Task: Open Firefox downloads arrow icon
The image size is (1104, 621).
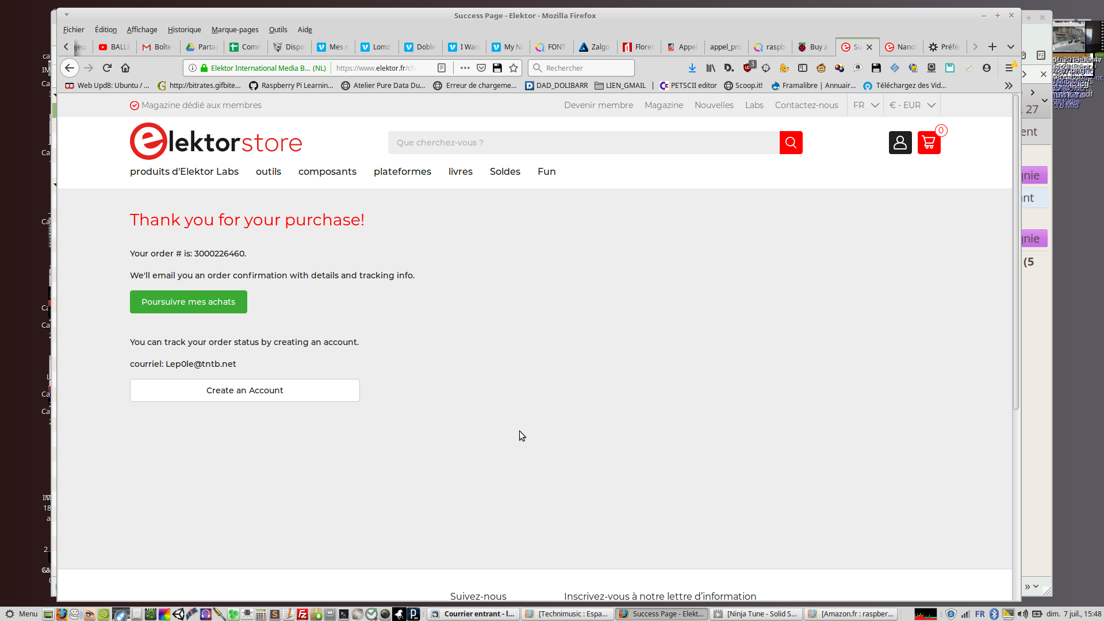Action: [x=692, y=68]
